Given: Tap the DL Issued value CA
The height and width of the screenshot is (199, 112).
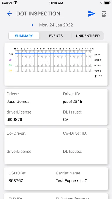Looking at the screenshot, I should (x=66, y=120).
